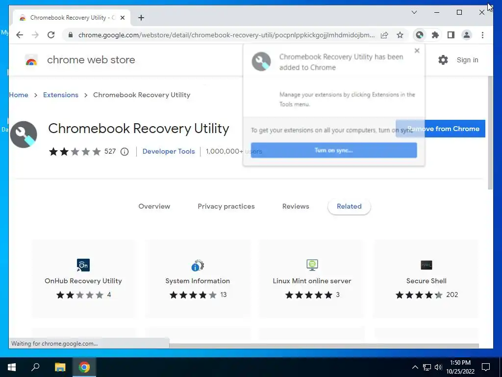The width and height of the screenshot is (502, 377).
Task: Open the Chrome profile avatar
Action: point(467,35)
